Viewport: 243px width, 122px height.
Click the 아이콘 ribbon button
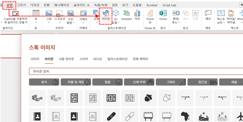106,16
